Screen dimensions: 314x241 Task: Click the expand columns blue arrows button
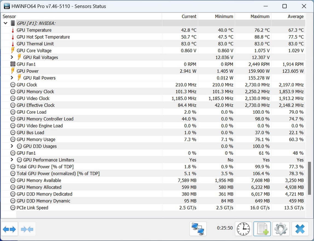coord(9,229)
